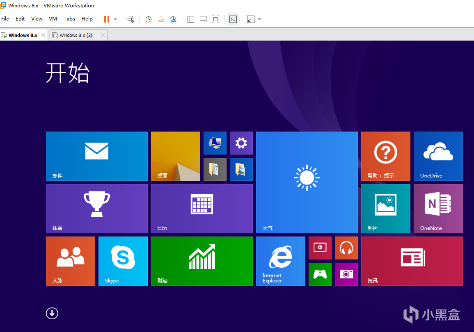Viewport: 474px width, 332px height.
Task: Open the Help menu
Action: point(87,19)
